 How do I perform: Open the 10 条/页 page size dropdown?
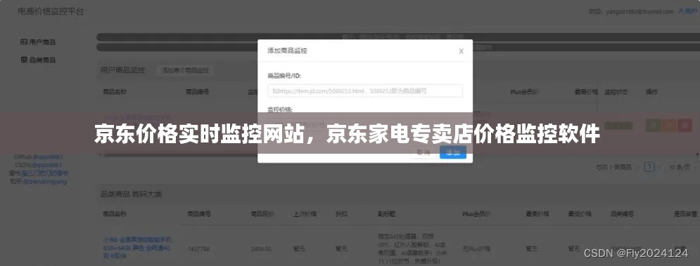[683, 167]
